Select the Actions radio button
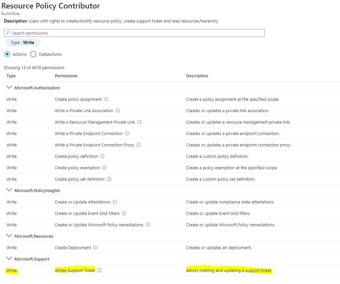This screenshot has width=340, height=284. pyautogui.click(x=7, y=54)
